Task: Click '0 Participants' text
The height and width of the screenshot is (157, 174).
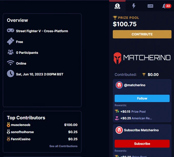Action: 27,53
